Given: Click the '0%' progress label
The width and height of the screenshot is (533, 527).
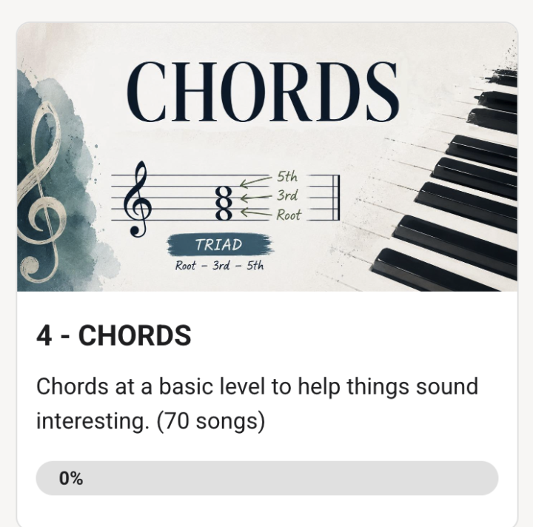Looking at the screenshot, I should click(x=71, y=478).
